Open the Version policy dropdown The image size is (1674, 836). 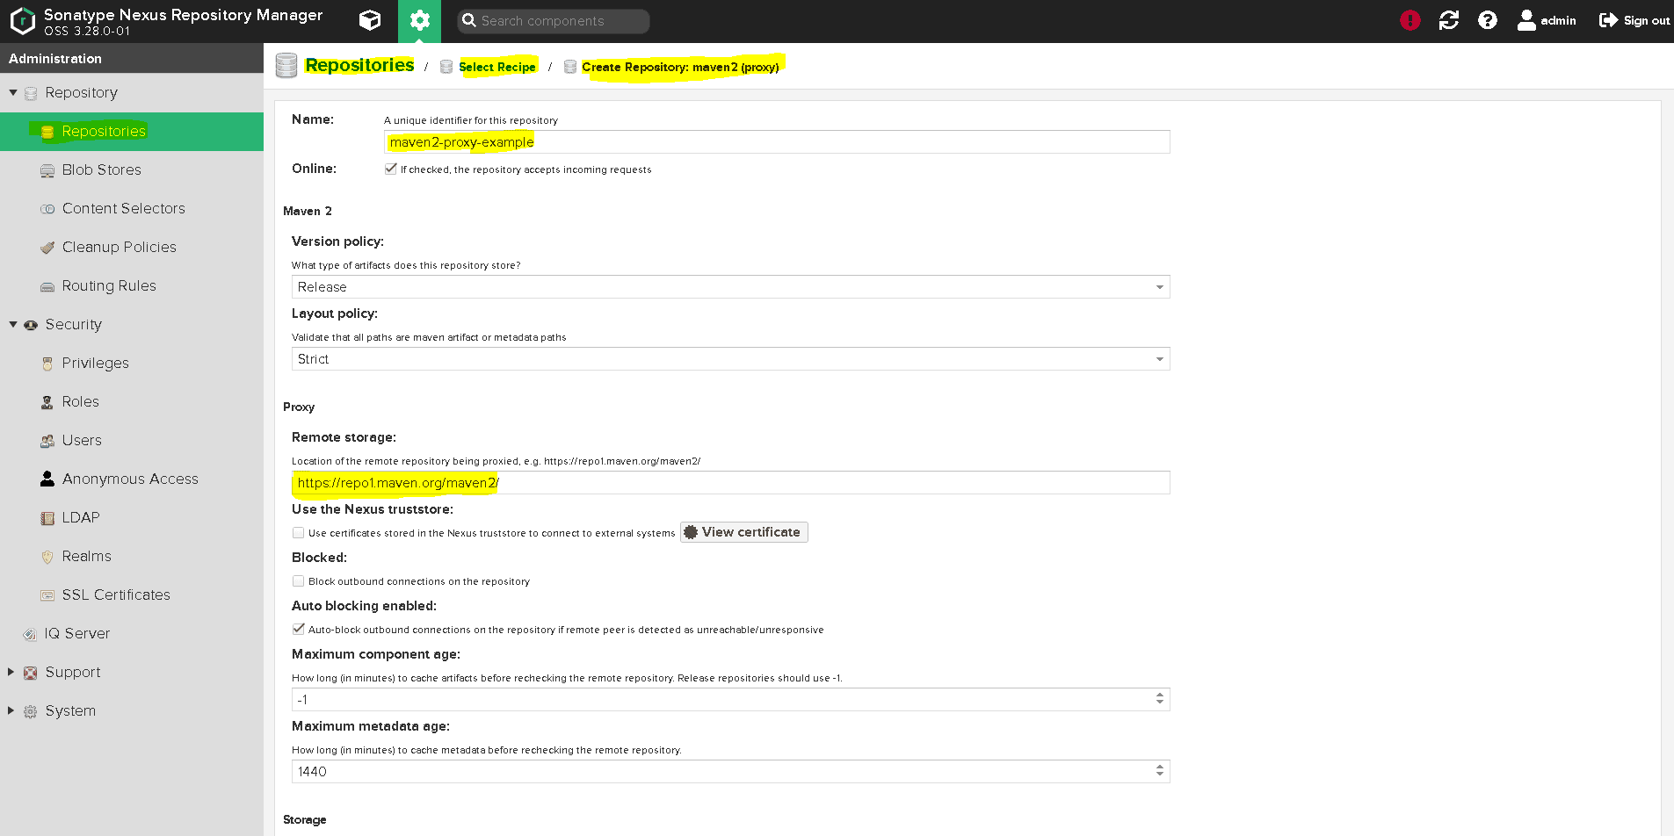click(x=1160, y=286)
